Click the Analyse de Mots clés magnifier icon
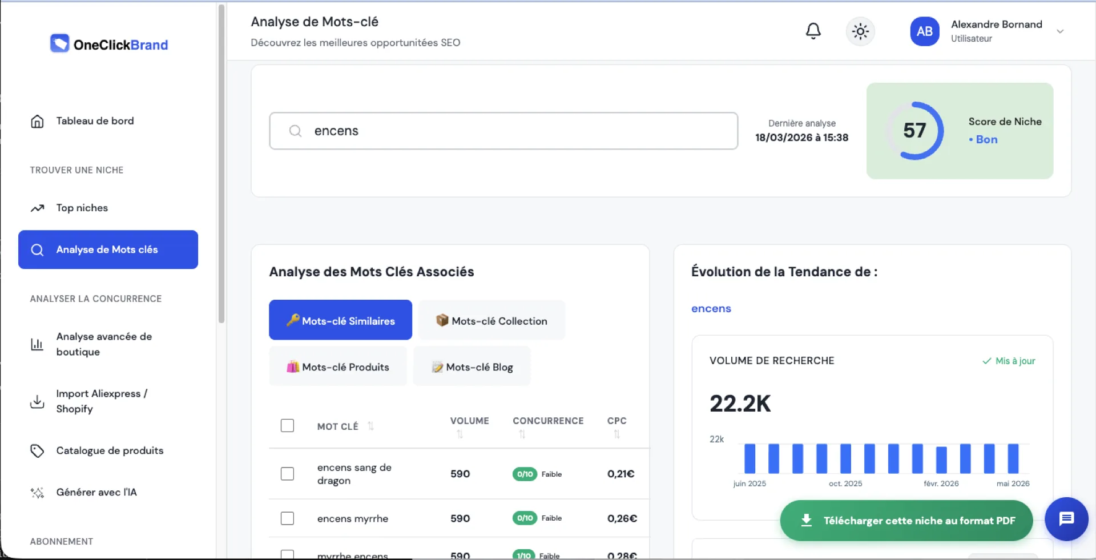Screen dimensions: 1096x560 click(37, 249)
